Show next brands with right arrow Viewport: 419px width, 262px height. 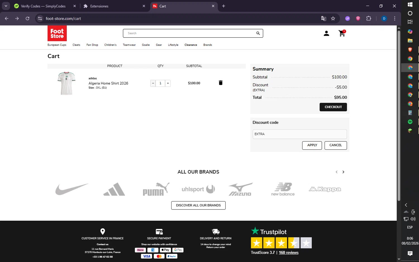point(343,172)
